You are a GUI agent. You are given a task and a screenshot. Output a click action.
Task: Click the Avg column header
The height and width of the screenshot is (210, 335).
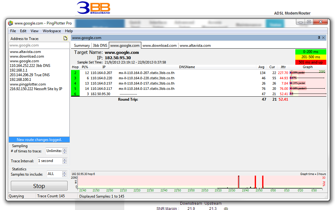(261, 67)
